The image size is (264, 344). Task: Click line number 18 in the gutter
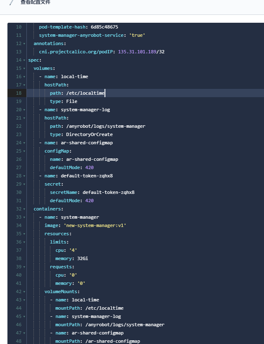click(x=19, y=93)
